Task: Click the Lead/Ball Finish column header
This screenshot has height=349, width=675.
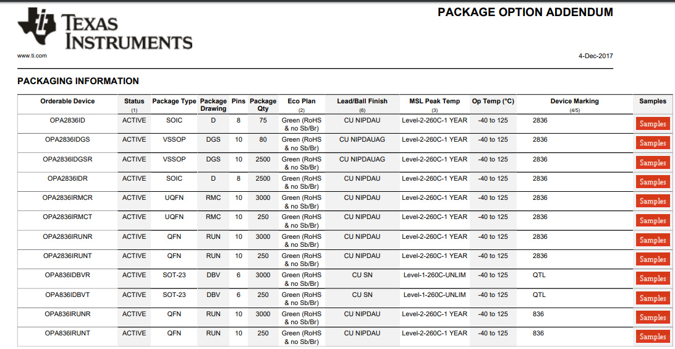Action: point(362,101)
